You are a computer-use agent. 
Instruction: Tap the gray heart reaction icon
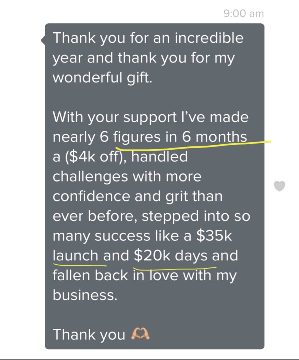coord(279,186)
